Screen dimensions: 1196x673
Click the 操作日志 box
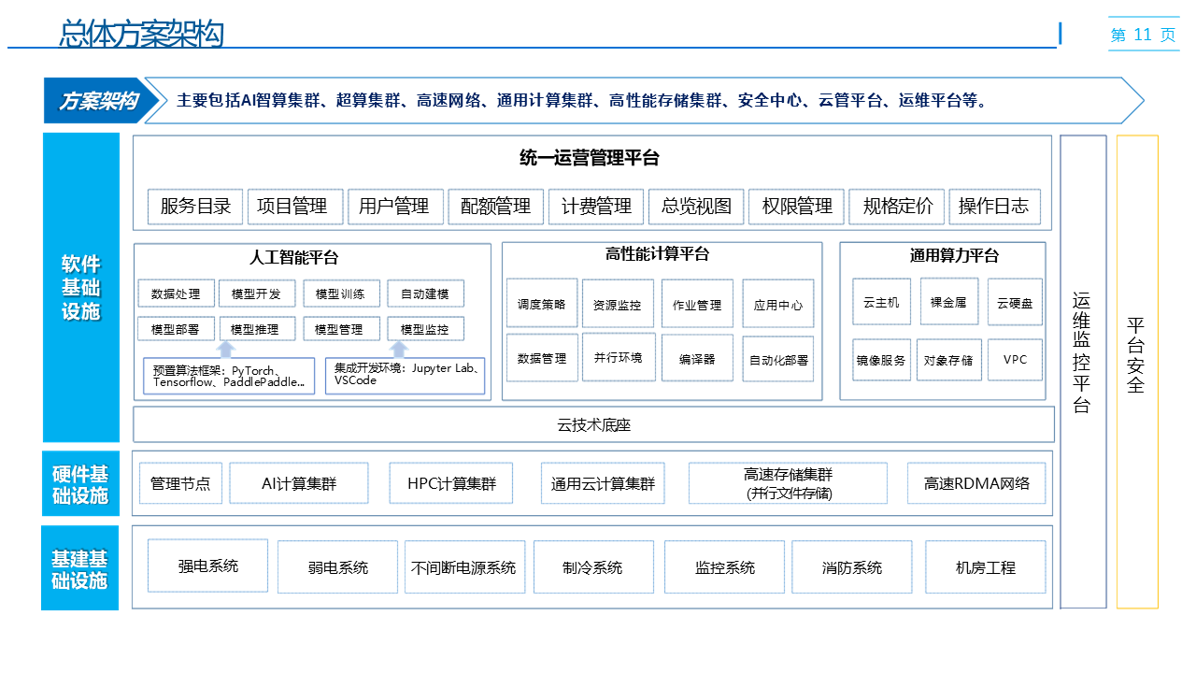click(994, 207)
